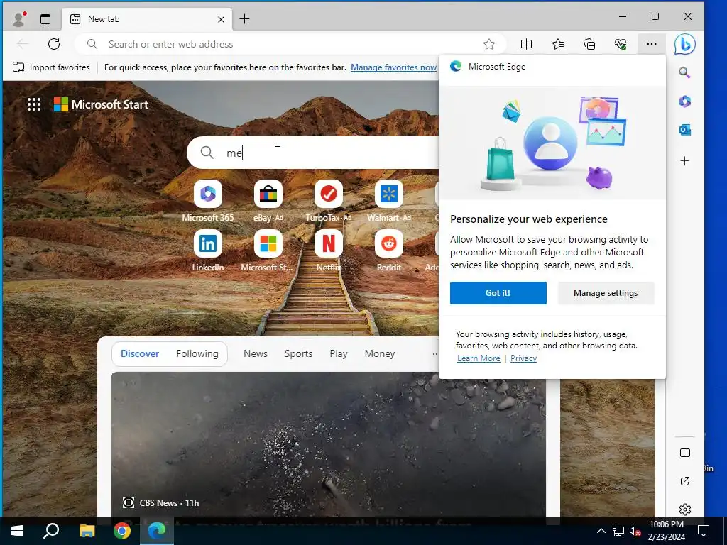The height and width of the screenshot is (545, 727).
Task: Switch to the Sports tab
Action: [298, 353]
